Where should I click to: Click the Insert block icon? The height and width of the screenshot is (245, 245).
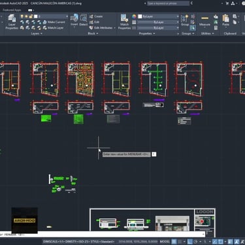coord(74,20)
